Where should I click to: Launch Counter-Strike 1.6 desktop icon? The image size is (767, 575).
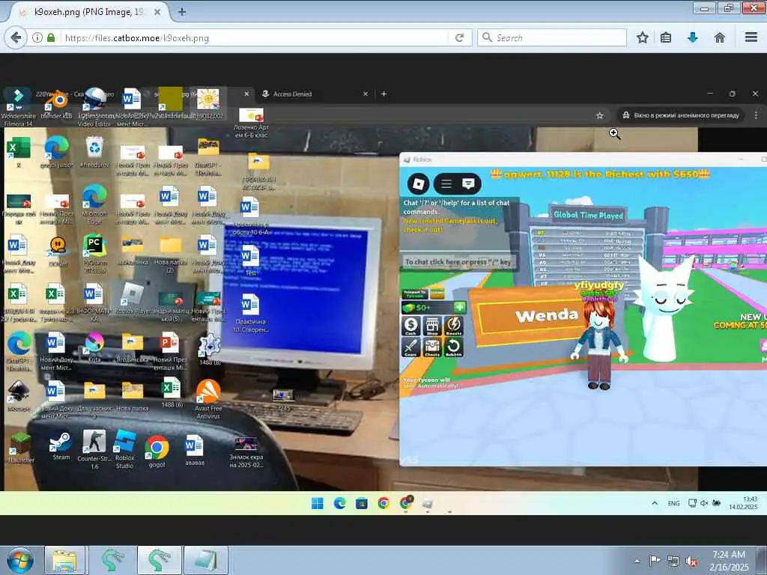(94, 449)
